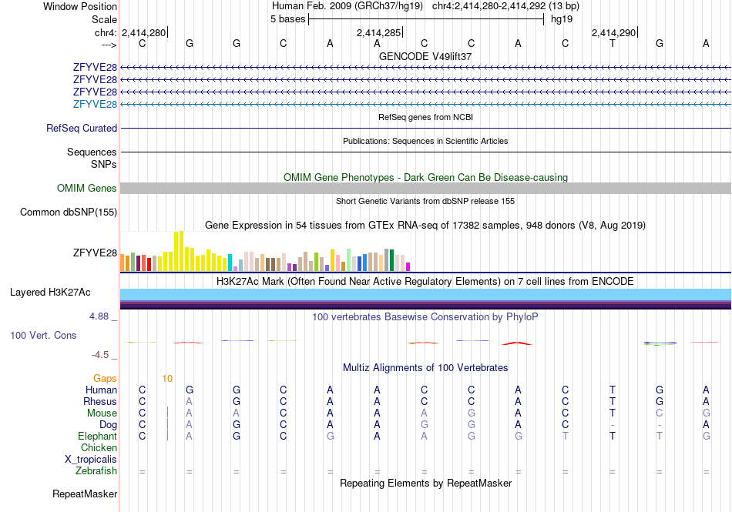
Task: Select the Layered H3K27Ac track label
Action: tap(50, 293)
